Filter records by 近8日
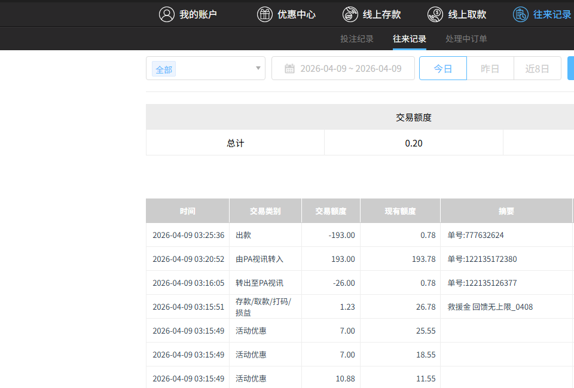The height and width of the screenshot is (388, 574). pyautogui.click(x=537, y=69)
